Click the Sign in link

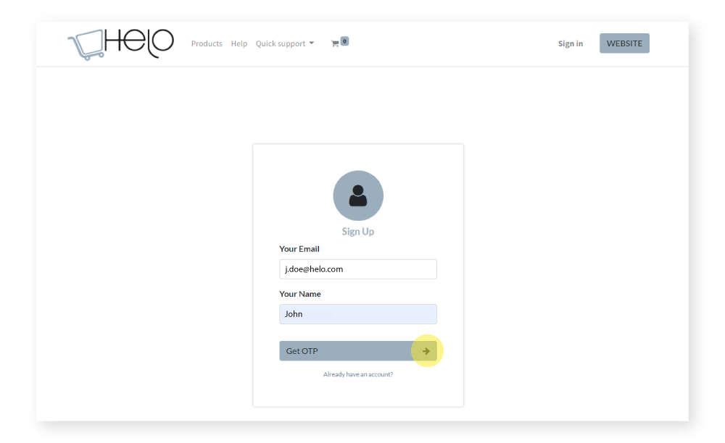click(x=570, y=44)
